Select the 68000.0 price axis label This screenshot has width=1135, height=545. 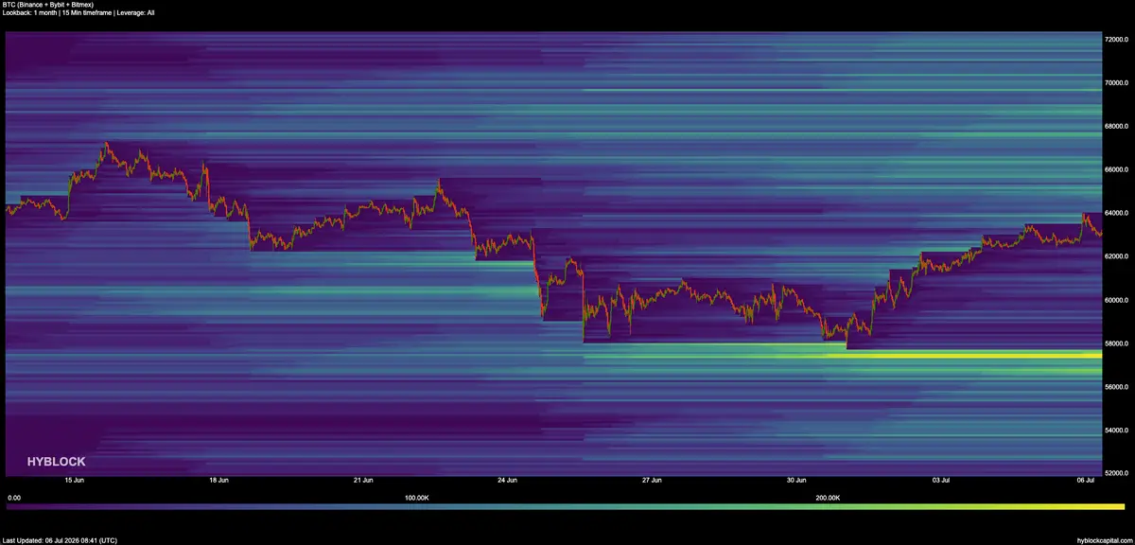click(1117, 127)
